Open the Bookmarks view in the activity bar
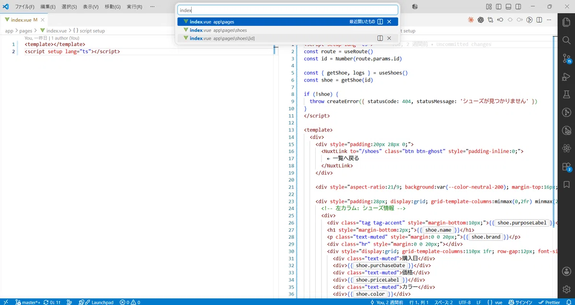This screenshot has width=575, height=305. (566, 185)
